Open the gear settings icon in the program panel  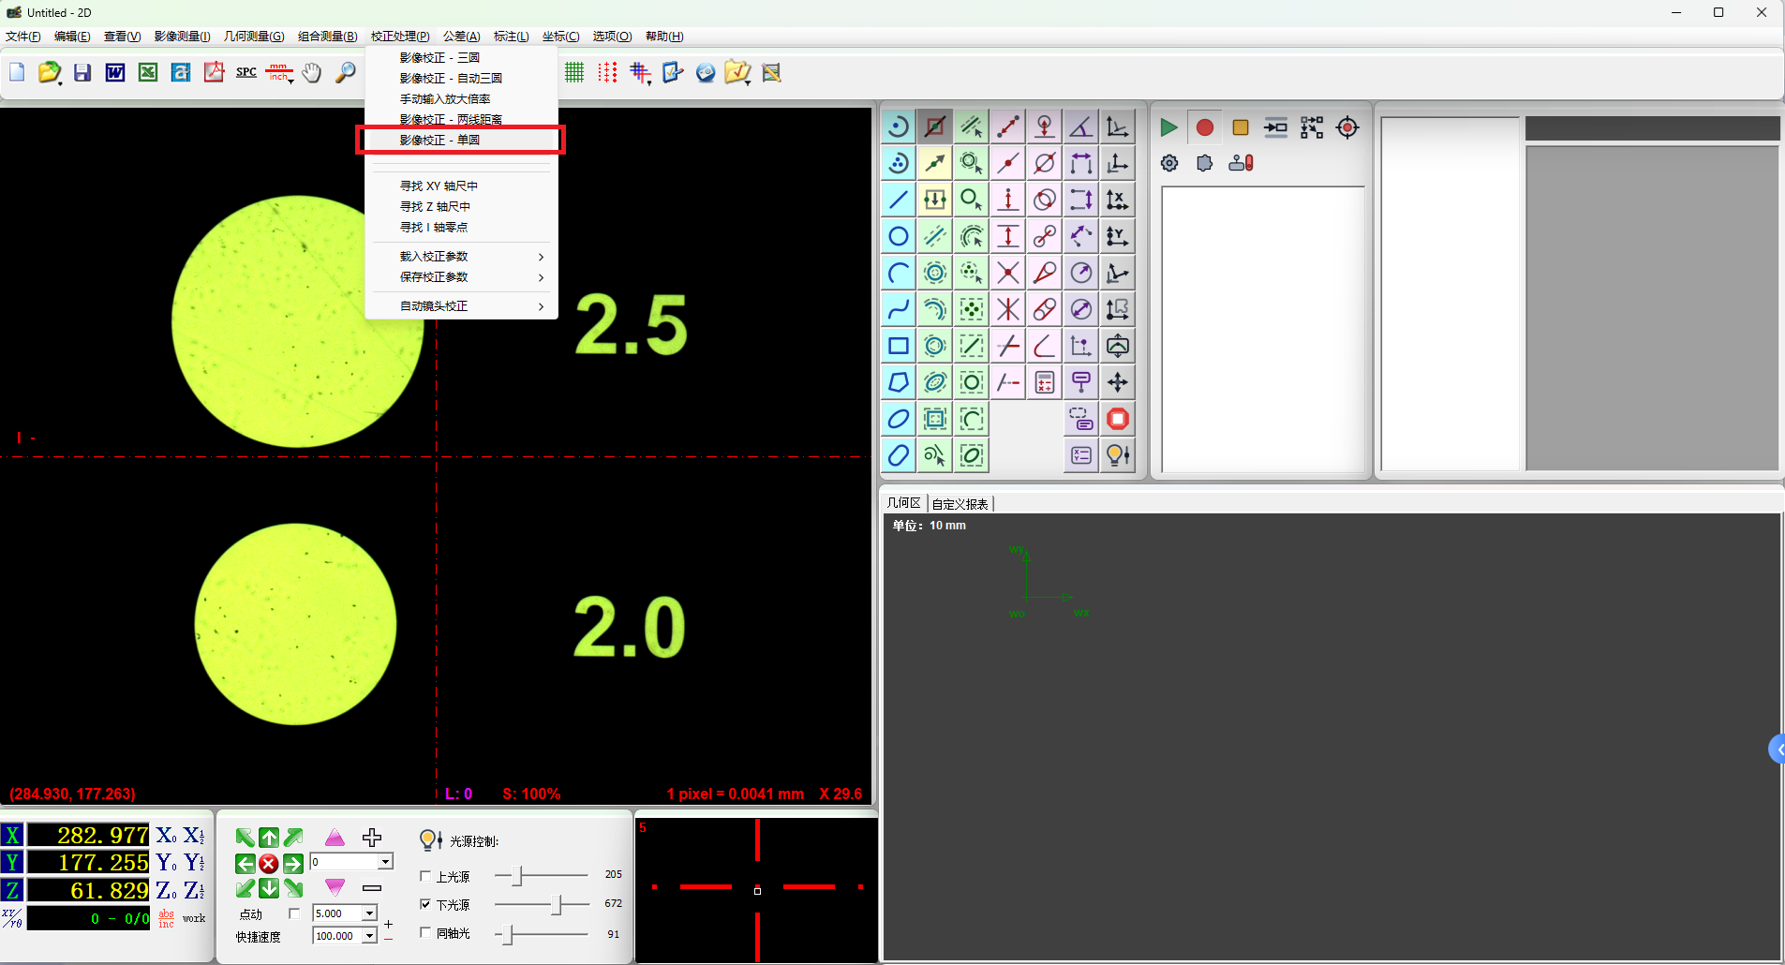[x=1169, y=163]
